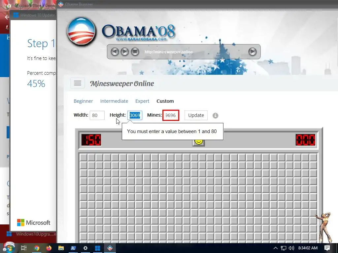338x253 pixels.
Task: Launch Google Chrome from the taskbar
Action: click(37, 248)
